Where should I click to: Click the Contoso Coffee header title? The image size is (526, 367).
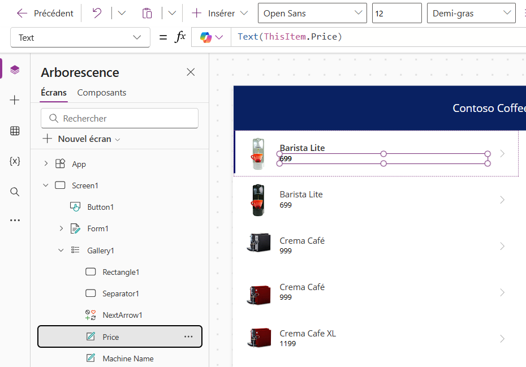coord(489,108)
